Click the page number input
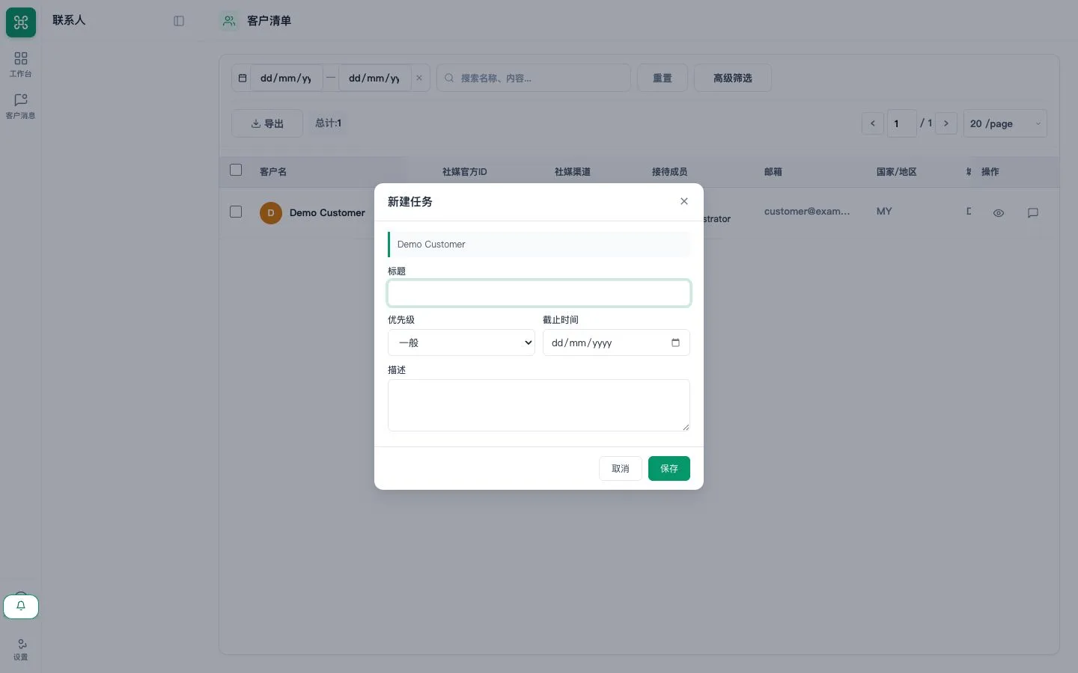1078x673 pixels. coord(902,123)
